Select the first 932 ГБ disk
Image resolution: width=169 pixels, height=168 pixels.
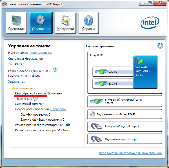click(x=113, y=72)
